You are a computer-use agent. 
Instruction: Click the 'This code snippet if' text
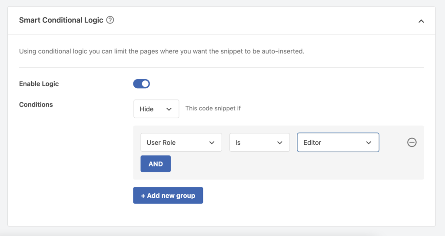coord(213,109)
